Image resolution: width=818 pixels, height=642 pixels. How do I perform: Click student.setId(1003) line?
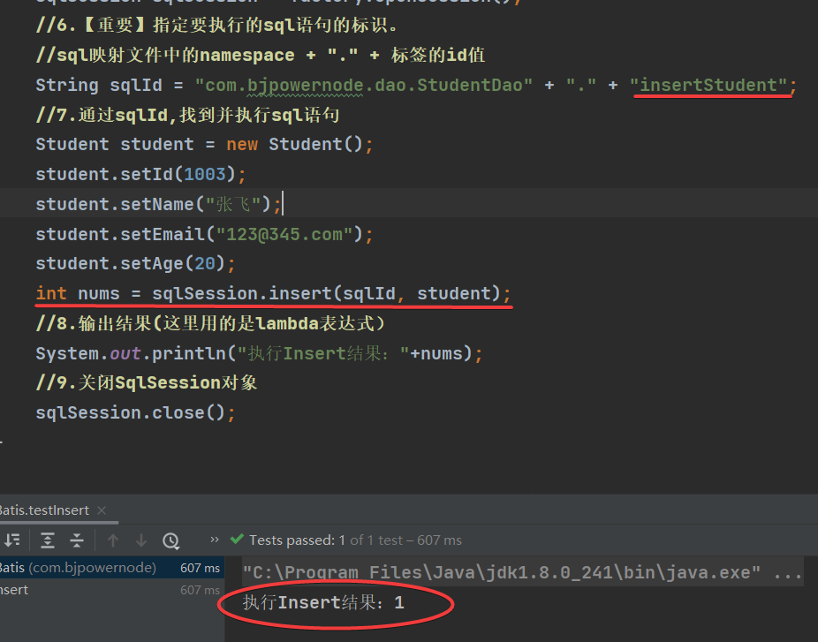pyautogui.click(x=140, y=174)
